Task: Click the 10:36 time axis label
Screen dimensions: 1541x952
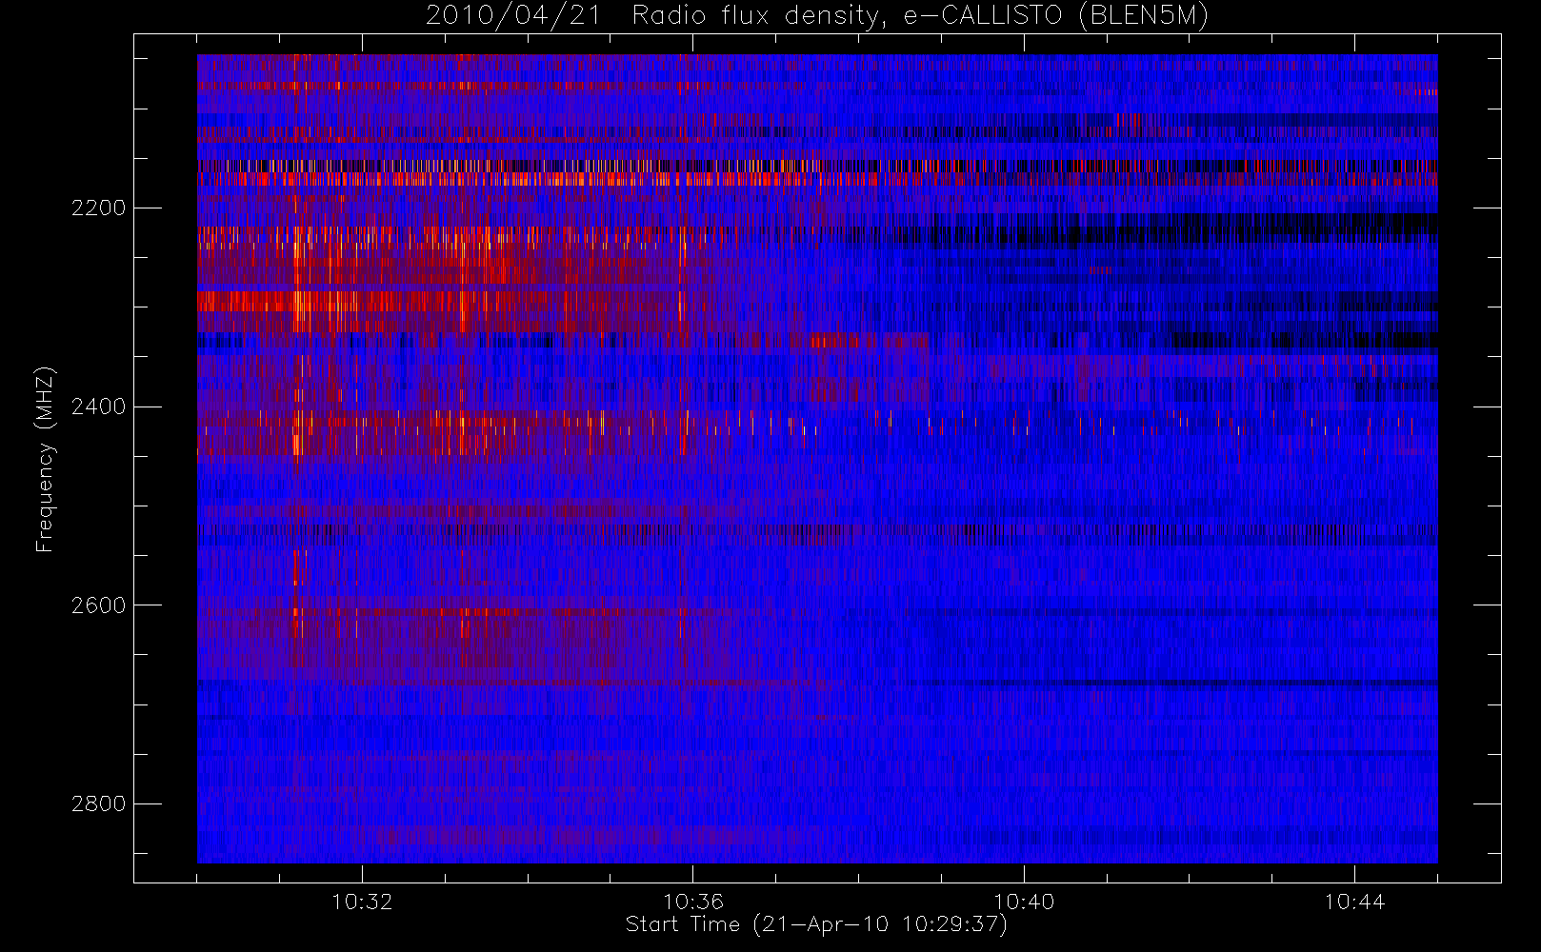Action: [x=693, y=902]
